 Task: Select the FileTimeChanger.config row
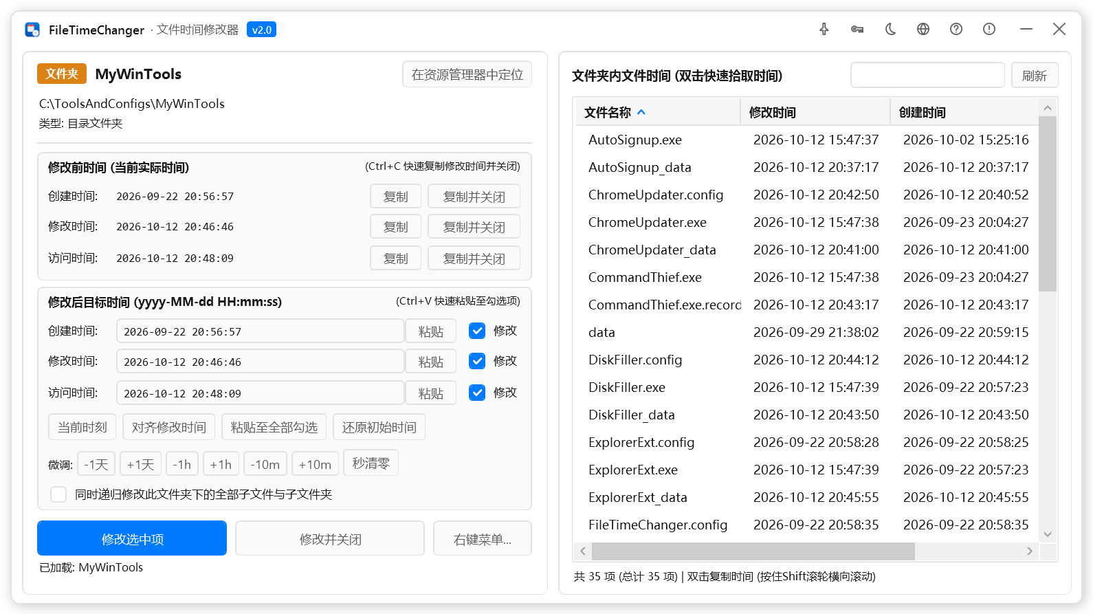807,525
